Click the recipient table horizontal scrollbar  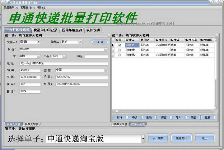pos(163,111)
